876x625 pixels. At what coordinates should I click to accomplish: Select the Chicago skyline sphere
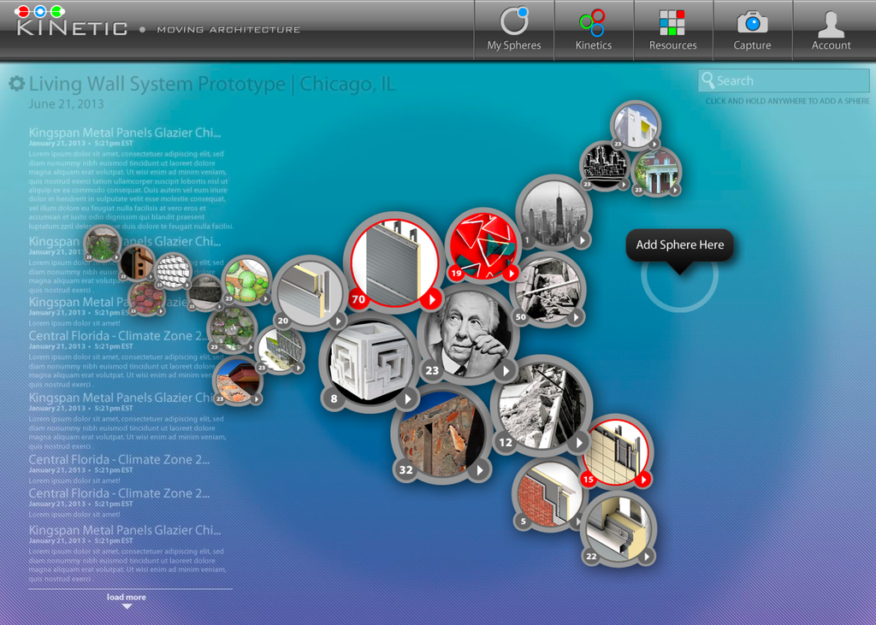click(x=553, y=211)
